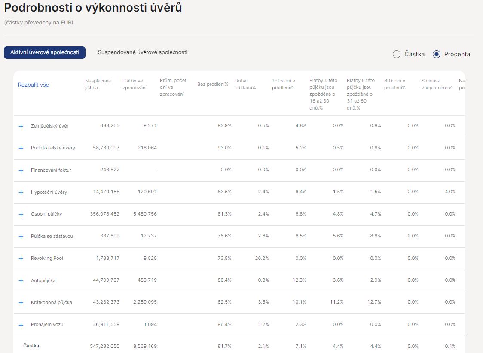Image resolution: width=483 pixels, height=353 pixels.
Task: Click the Bez prodlení% column header
Action: (x=212, y=84)
